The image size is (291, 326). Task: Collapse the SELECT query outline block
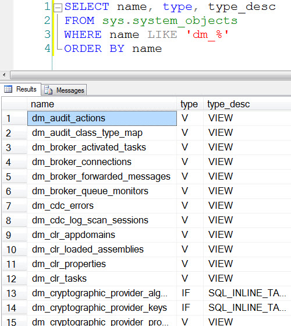(x=58, y=8)
